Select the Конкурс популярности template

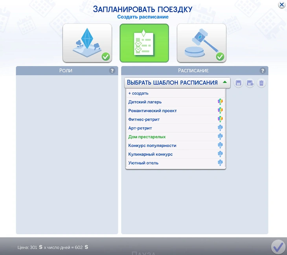pyautogui.click(x=152, y=145)
